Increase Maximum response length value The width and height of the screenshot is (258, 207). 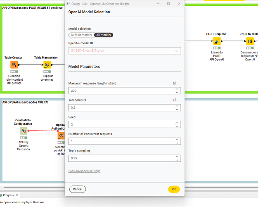[177, 89]
